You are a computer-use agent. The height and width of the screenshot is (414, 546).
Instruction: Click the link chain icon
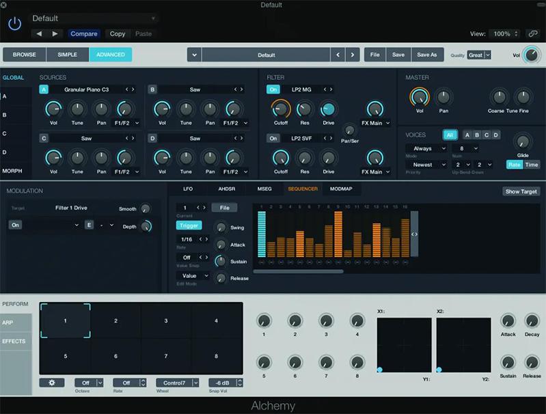(x=533, y=33)
